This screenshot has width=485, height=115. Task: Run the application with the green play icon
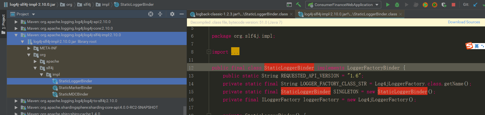coord(388,5)
